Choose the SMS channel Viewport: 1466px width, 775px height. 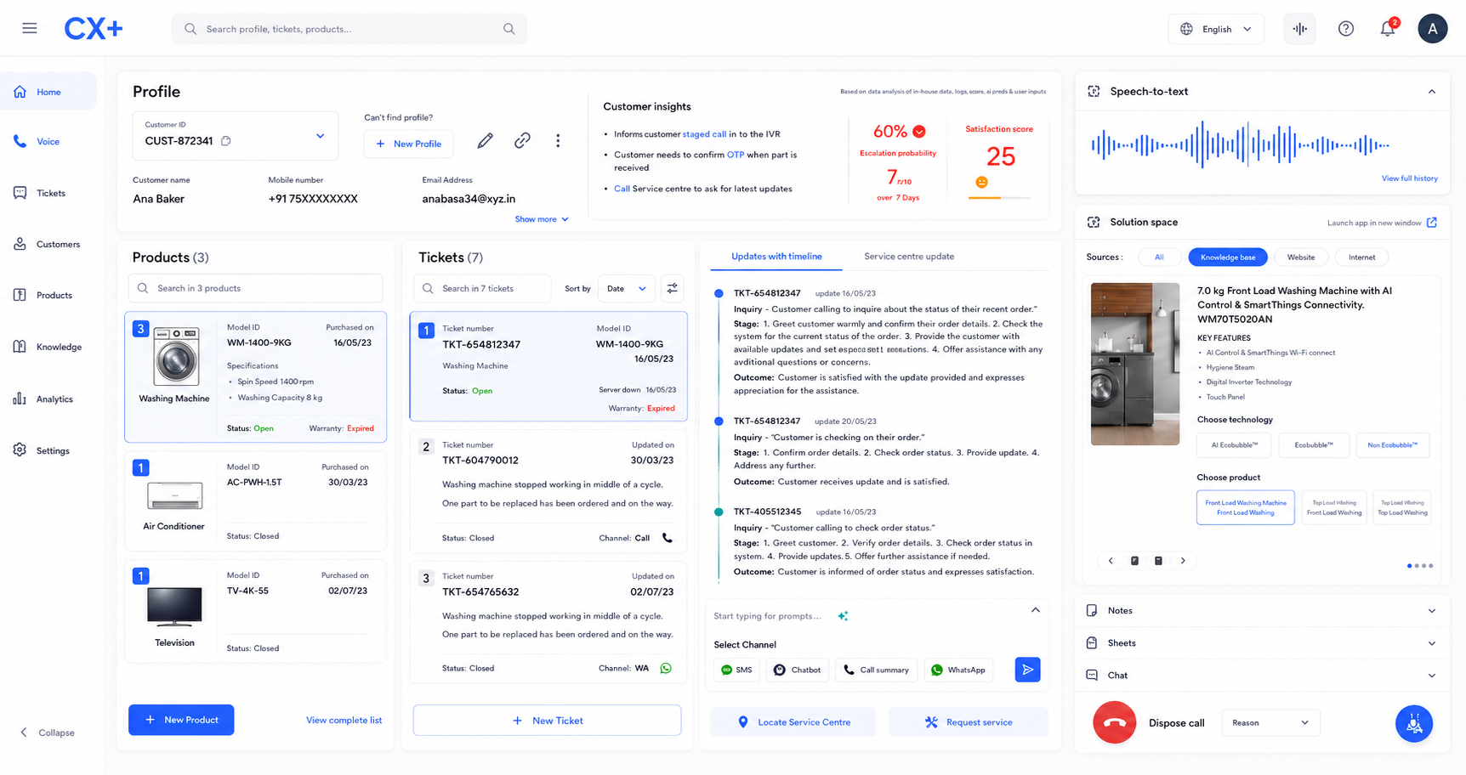coord(737,670)
